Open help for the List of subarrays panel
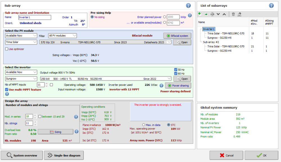The height and width of the screenshot is (162, 281). (x=271, y=6)
